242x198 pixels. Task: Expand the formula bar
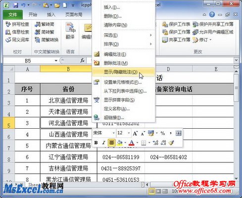236,60
